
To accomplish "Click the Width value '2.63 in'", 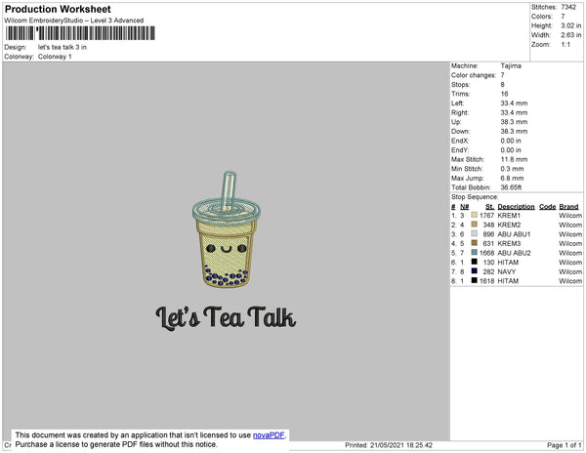I will click(x=570, y=35).
